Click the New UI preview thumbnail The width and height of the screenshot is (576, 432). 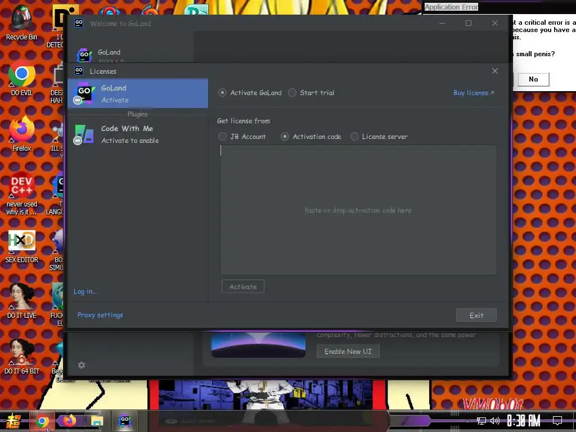[x=258, y=345]
